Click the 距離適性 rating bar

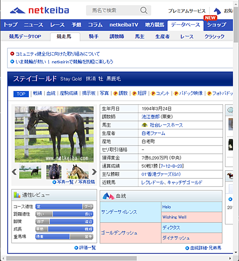(x=64, y=214)
